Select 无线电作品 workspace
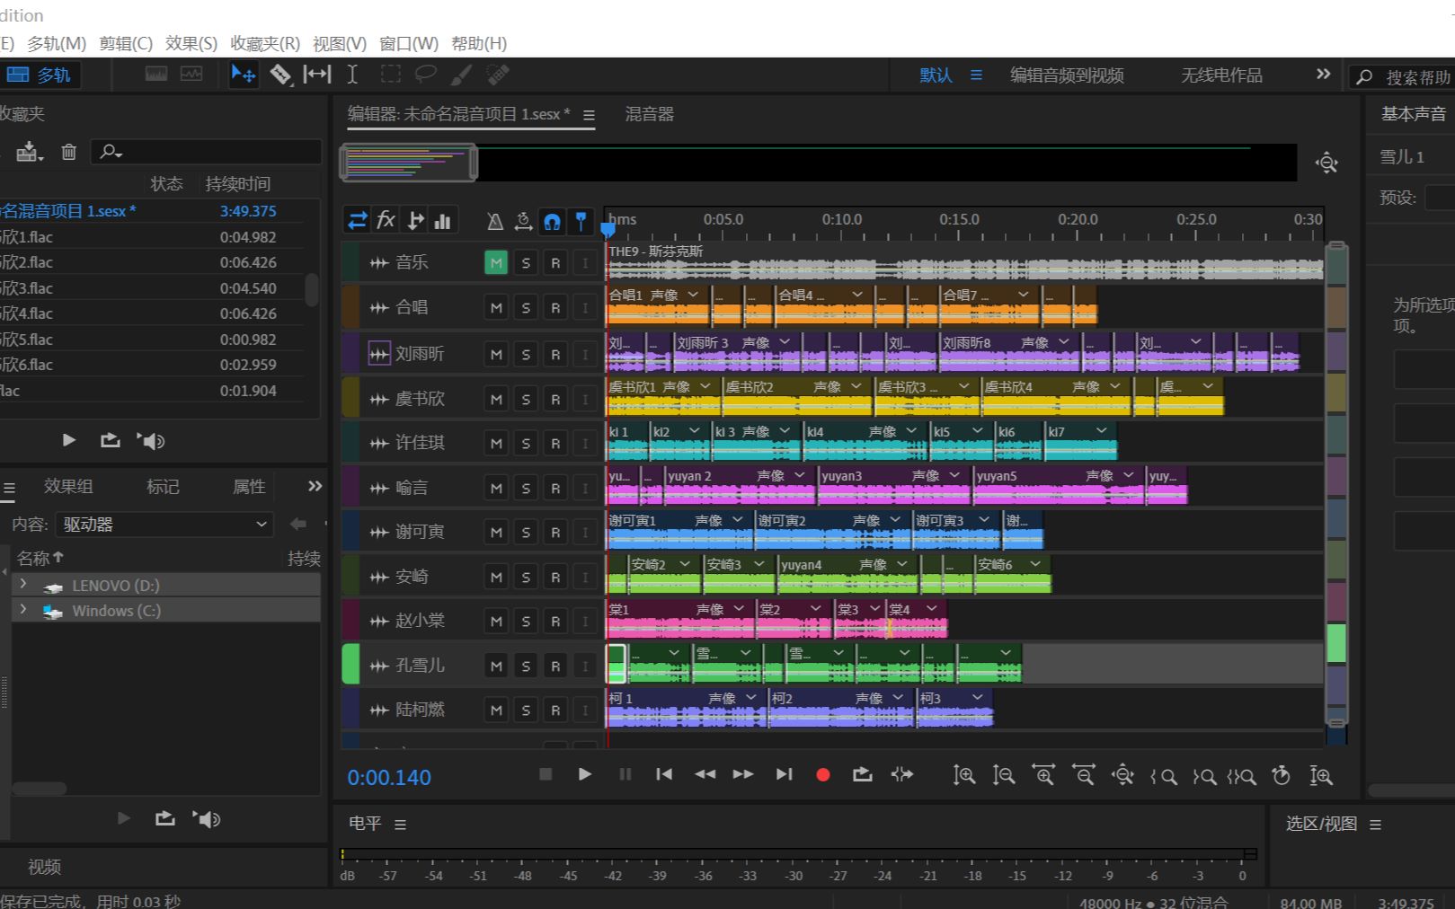 coord(1221,75)
